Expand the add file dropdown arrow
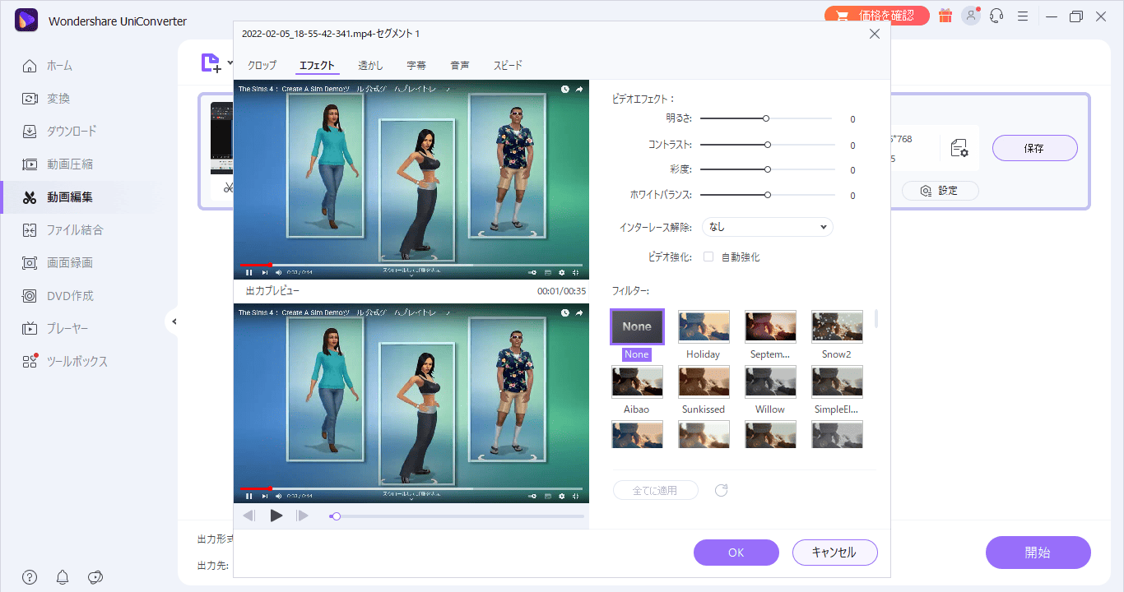 pos(230,62)
